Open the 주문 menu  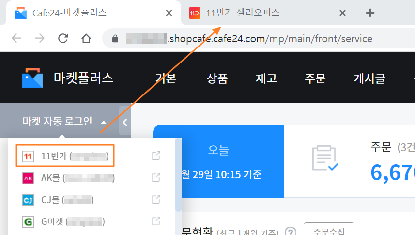click(x=315, y=78)
